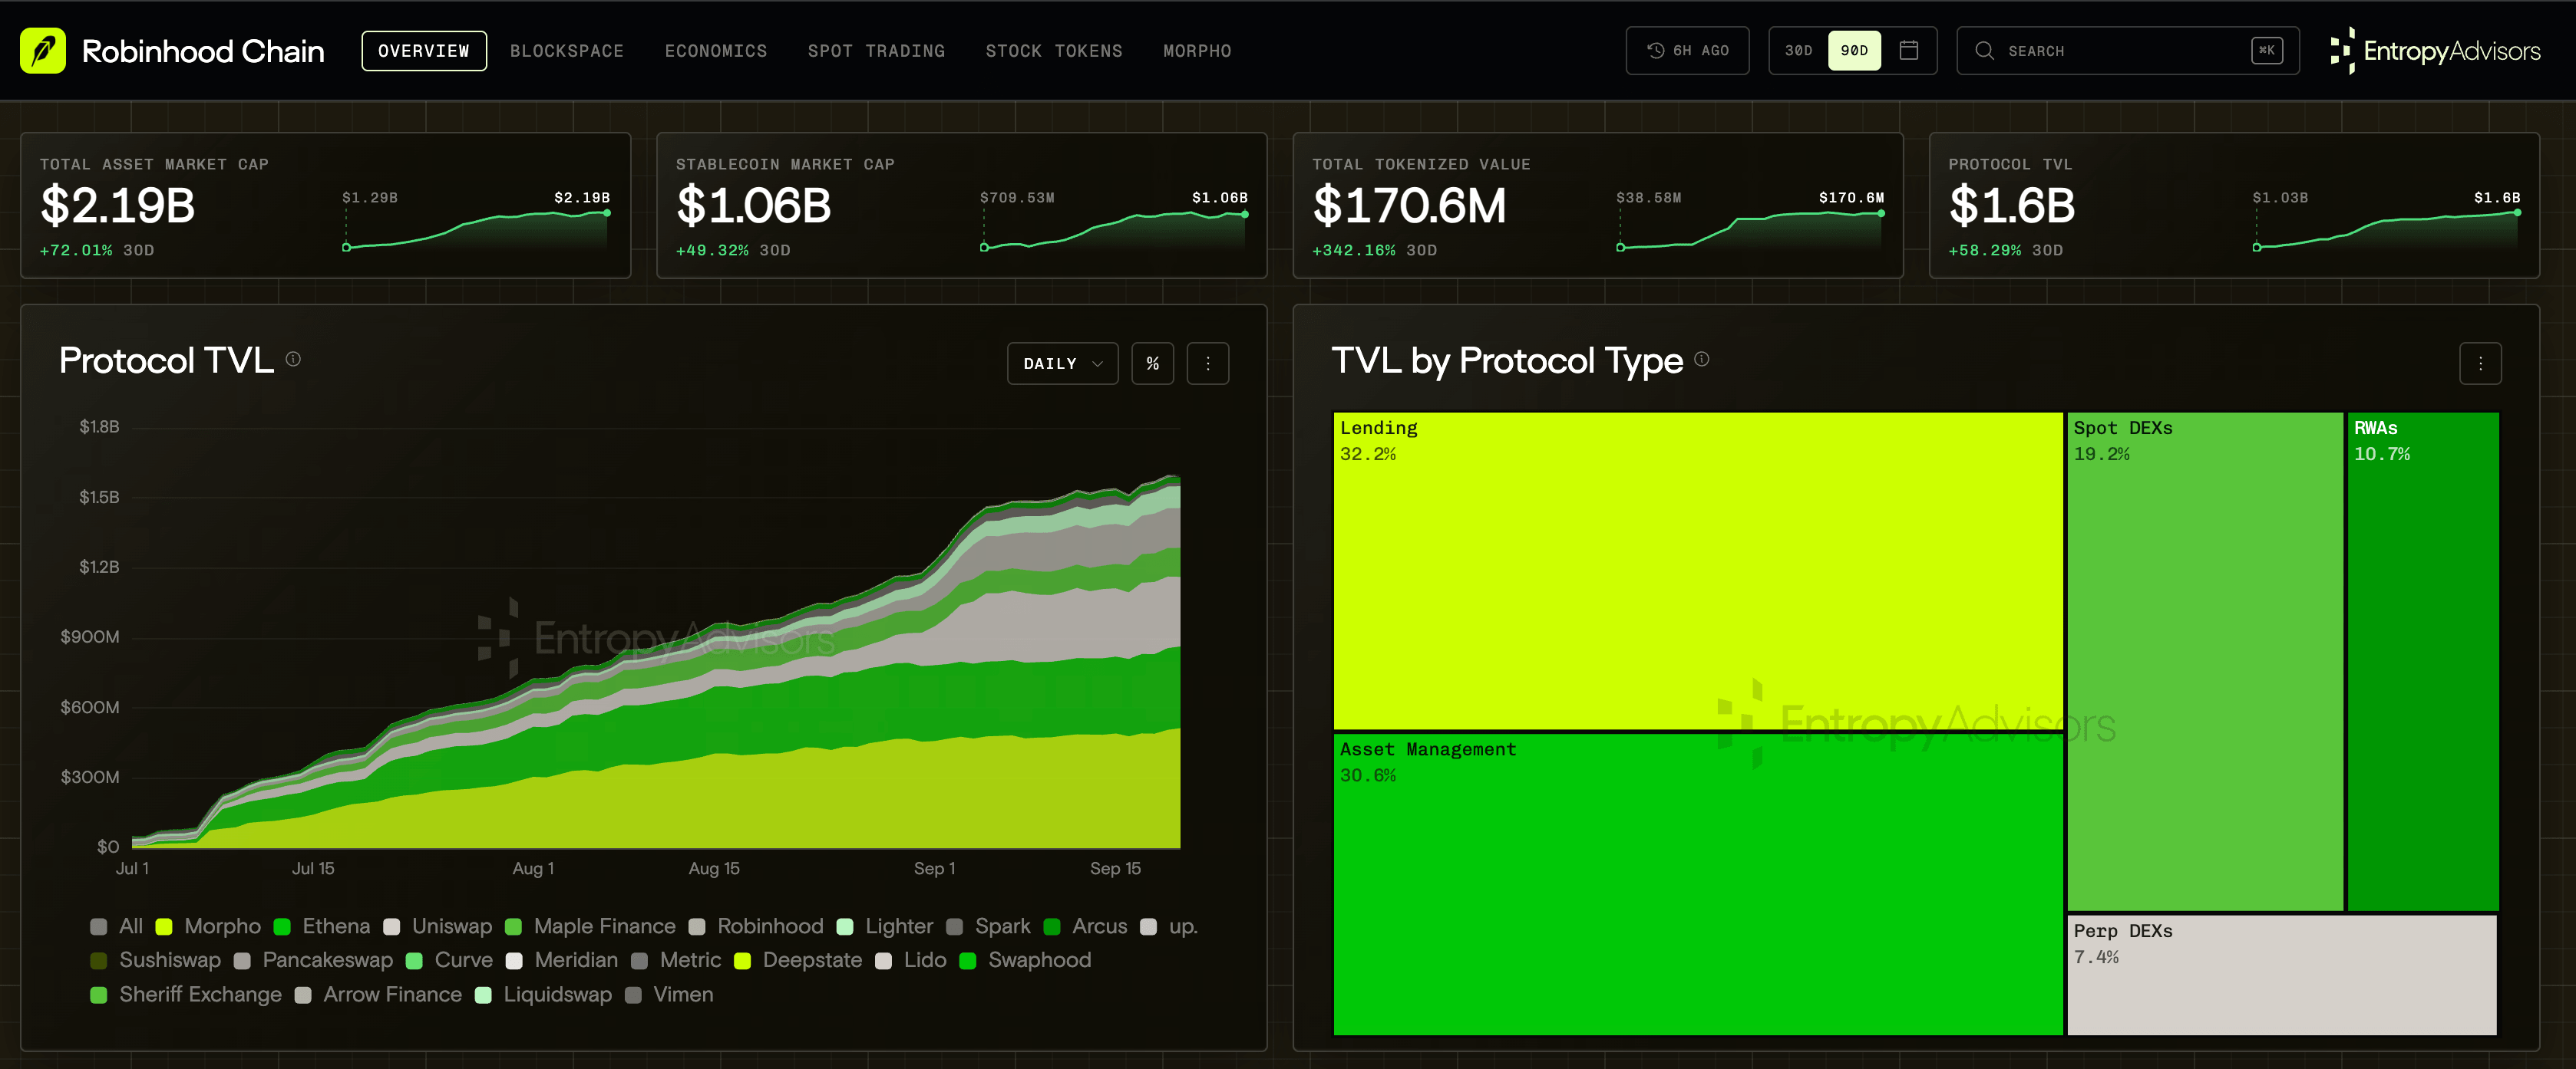The width and height of the screenshot is (2576, 1069).
Task: Open the calendar date picker icon
Action: (x=1908, y=51)
